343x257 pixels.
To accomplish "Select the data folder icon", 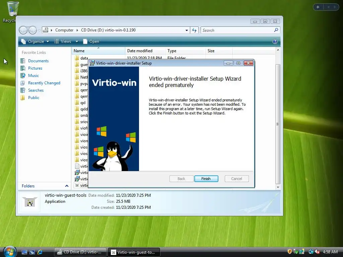I will [77, 58].
